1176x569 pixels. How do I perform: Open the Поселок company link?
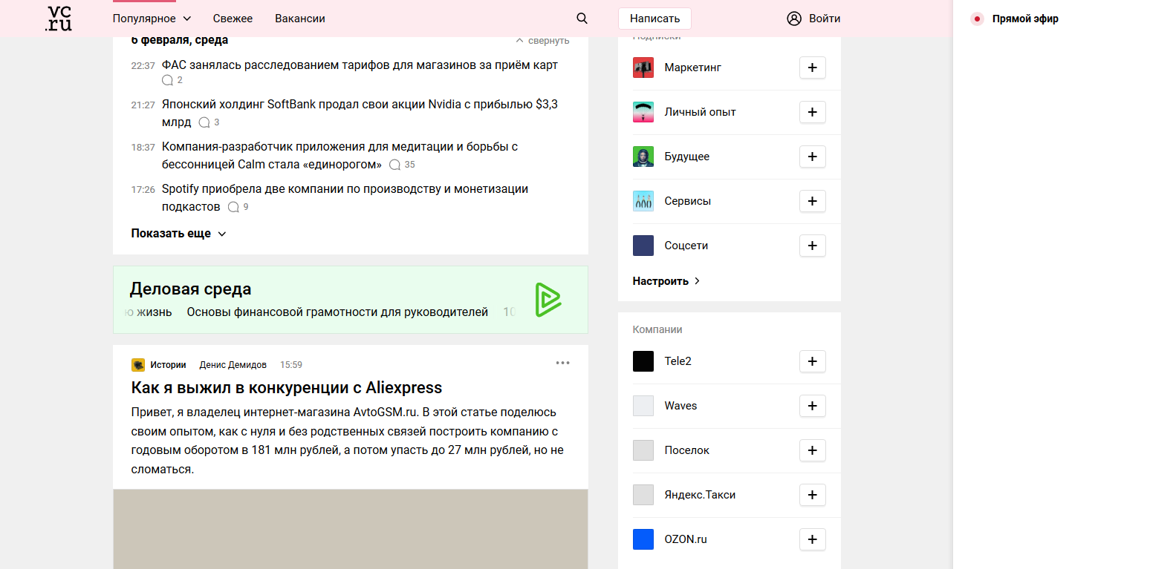(x=686, y=450)
